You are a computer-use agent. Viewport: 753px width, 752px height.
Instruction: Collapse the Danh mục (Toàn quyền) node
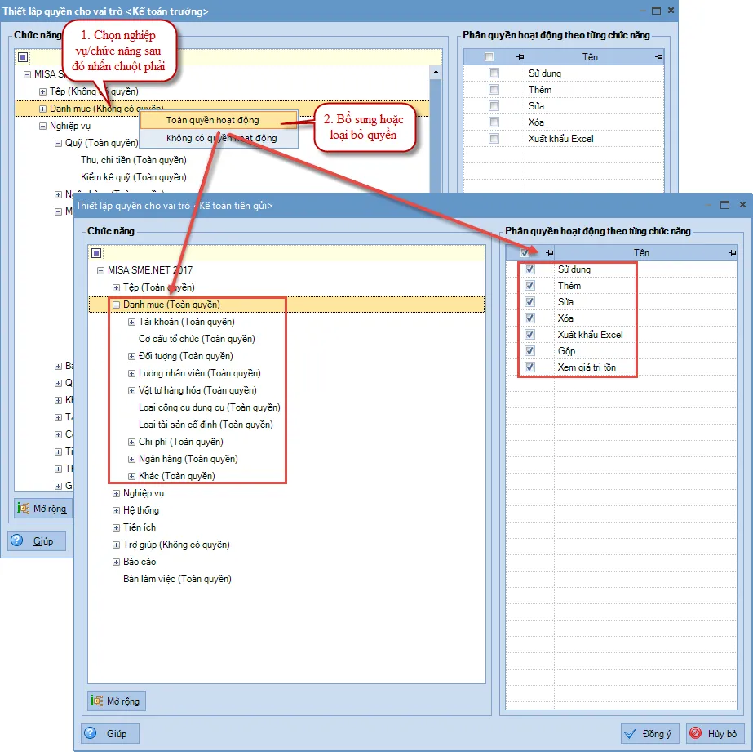pyautogui.click(x=116, y=305)
